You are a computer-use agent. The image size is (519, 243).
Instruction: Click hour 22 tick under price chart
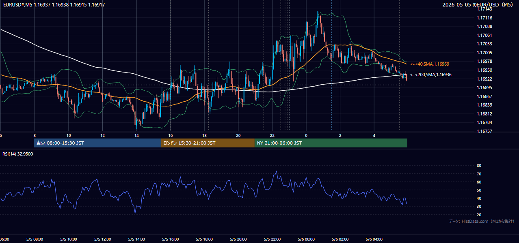(x=272, y=136)
